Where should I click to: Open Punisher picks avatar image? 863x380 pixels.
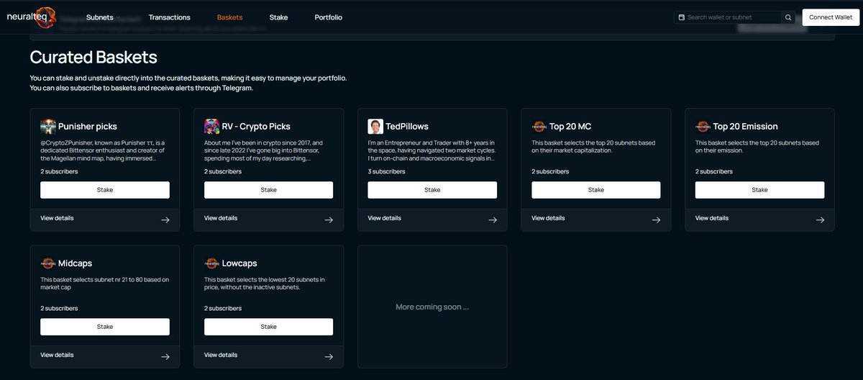tap(48, 127)
